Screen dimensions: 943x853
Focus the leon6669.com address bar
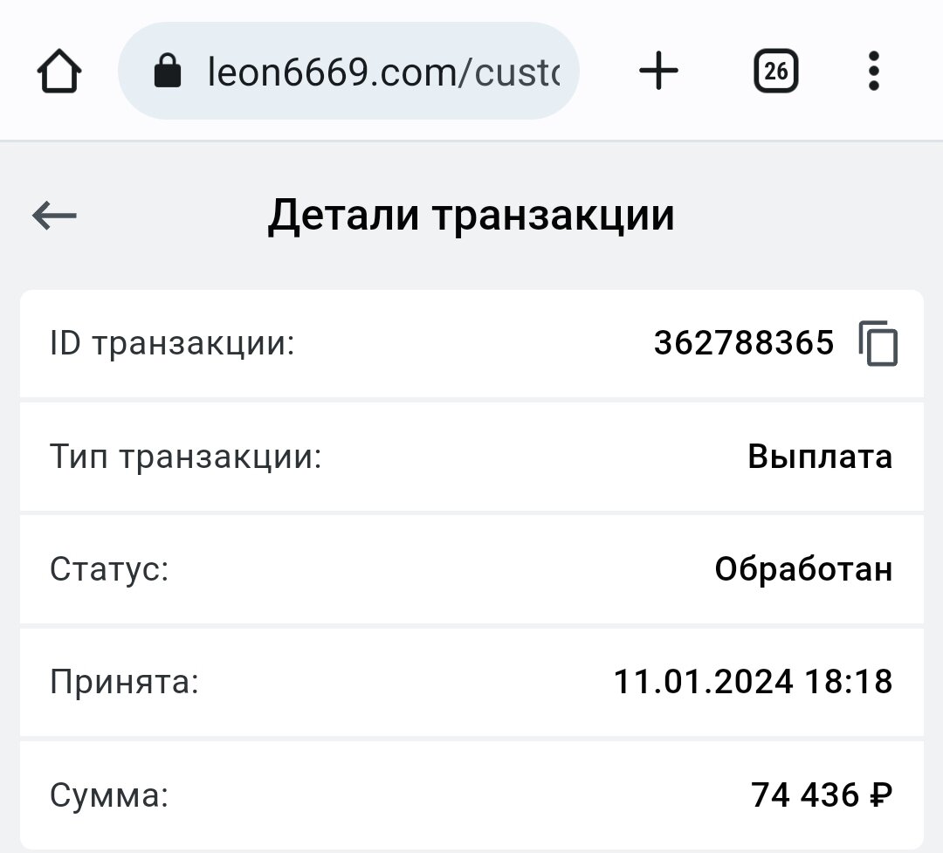click(x=348, y=71)
